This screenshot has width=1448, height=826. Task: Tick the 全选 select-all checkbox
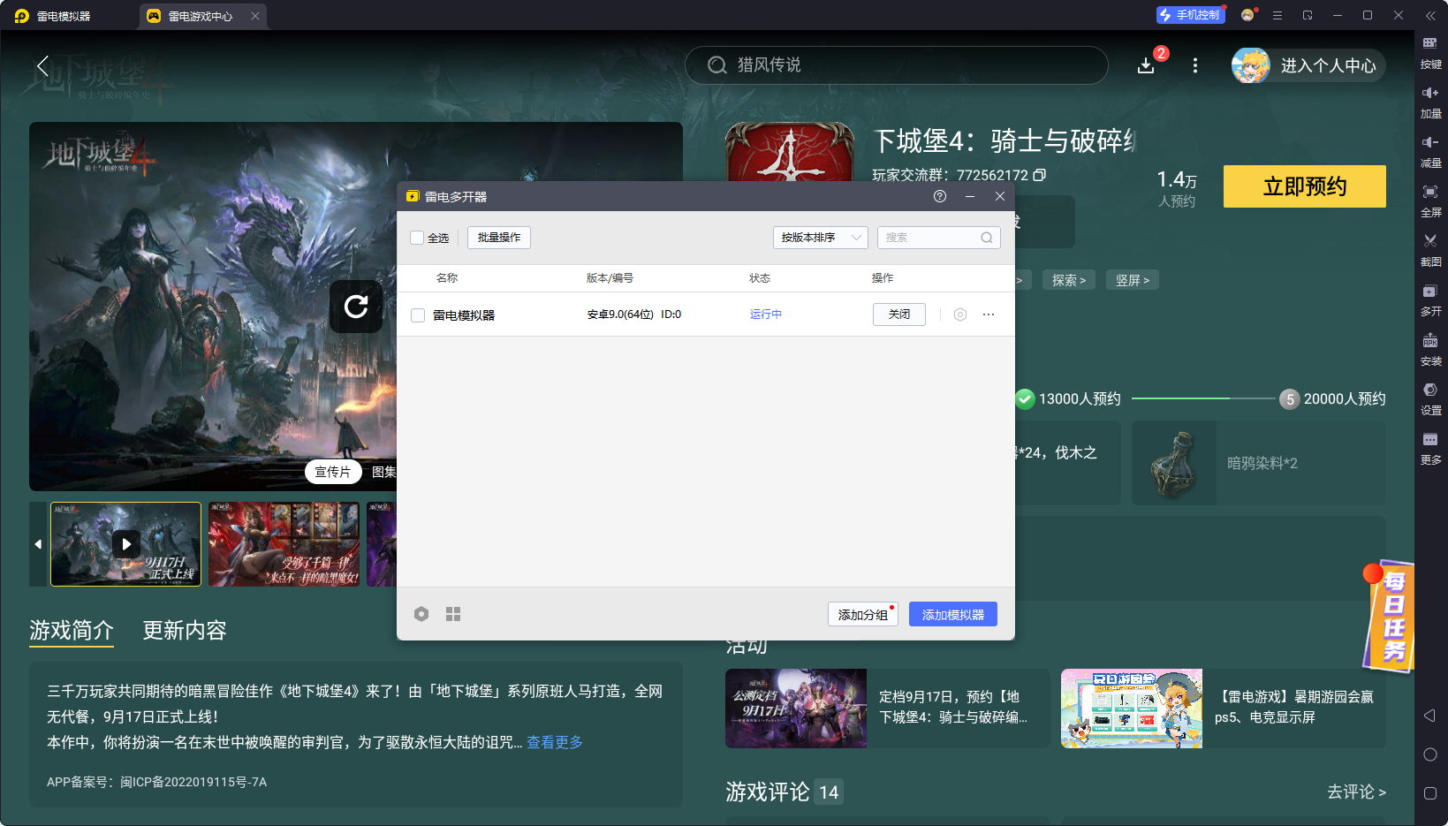pyautogui.click(x=417, y=238)
